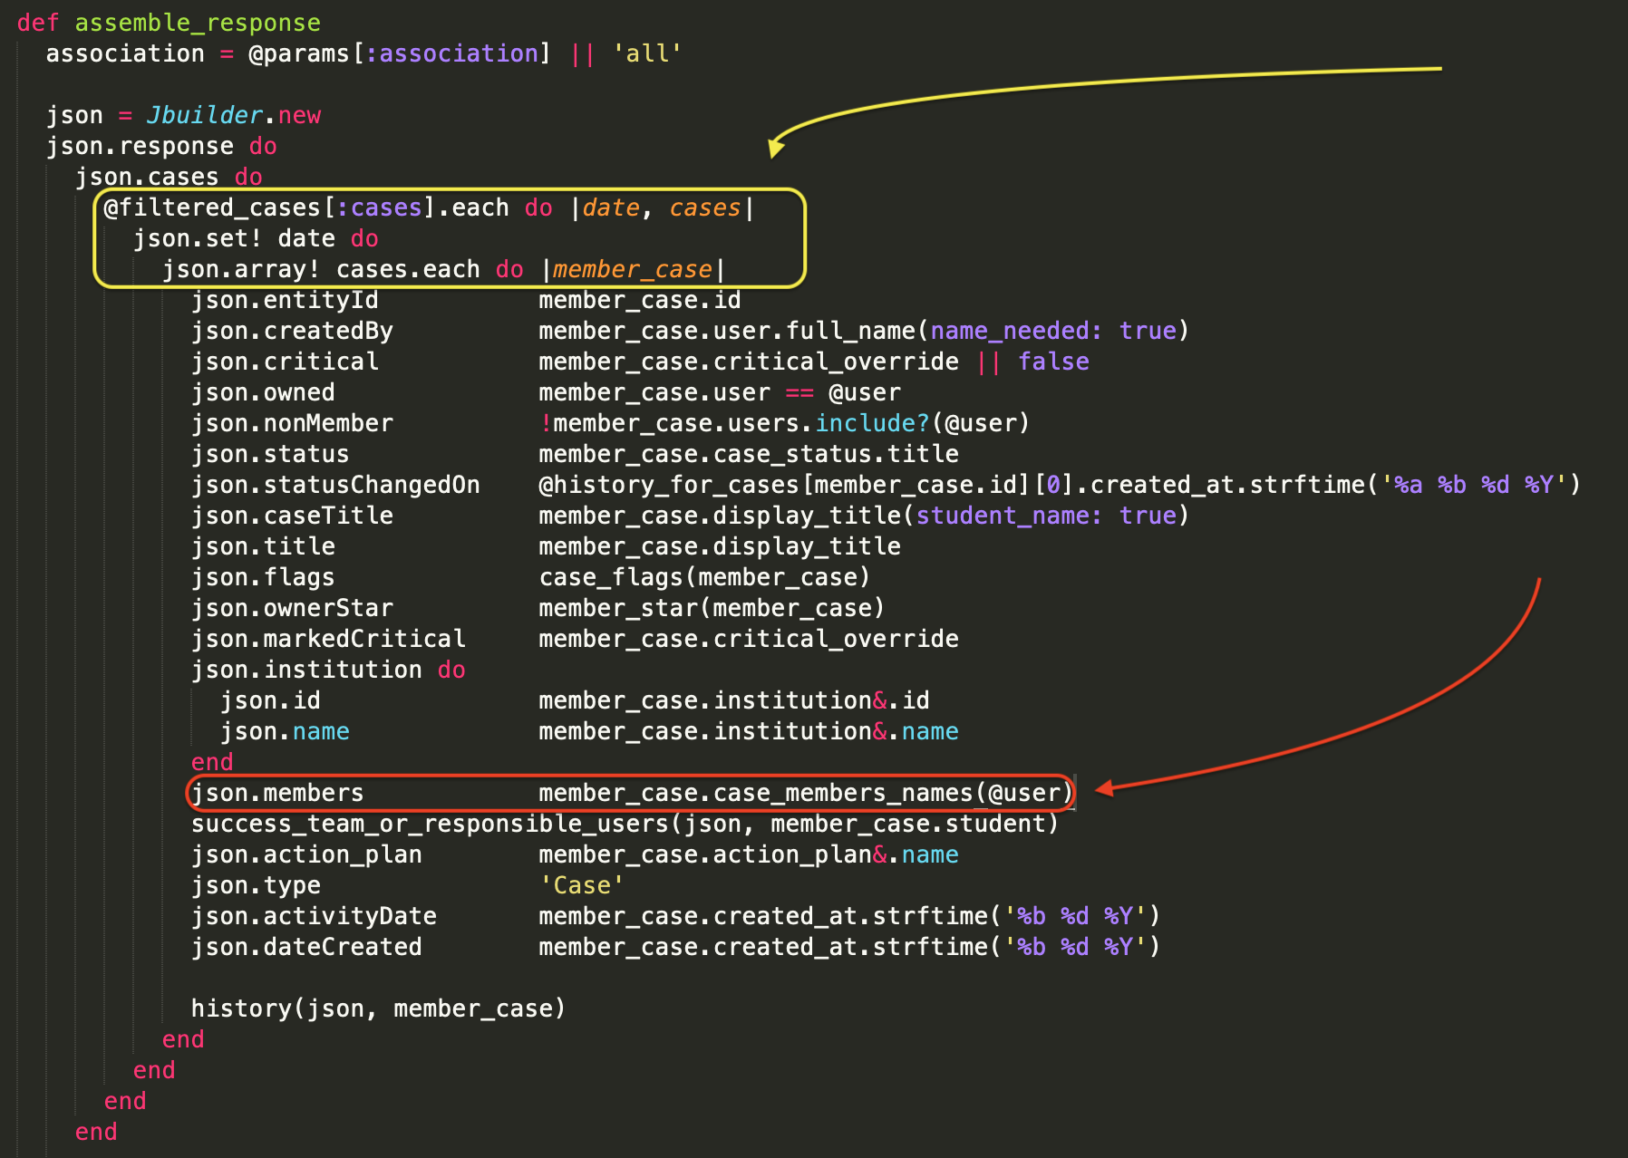
Task: Click the "'Case'" string literal
Action: [582, 885]
